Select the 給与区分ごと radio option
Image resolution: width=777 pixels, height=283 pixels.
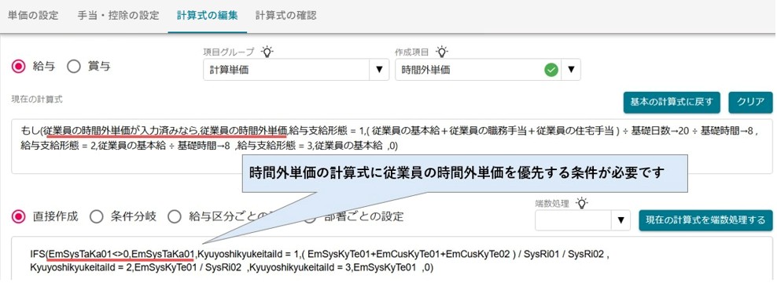174,216
